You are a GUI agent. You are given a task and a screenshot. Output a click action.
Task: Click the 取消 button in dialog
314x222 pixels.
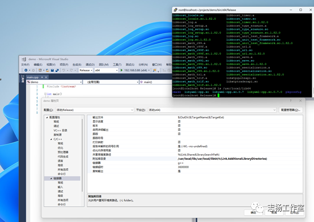(x=274, y=212)
